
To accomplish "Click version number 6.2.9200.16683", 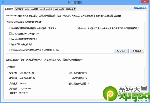I will tap(27, 78).
